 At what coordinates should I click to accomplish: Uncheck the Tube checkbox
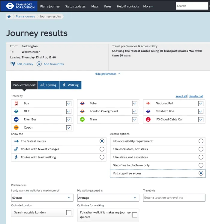(x=135, y=103)
